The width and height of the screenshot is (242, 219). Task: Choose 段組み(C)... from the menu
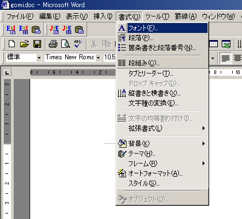click(x=162, y=63)
